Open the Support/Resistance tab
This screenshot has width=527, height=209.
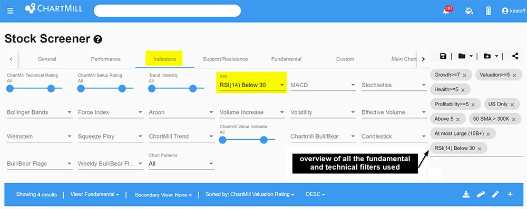click(x=225, y=59)
